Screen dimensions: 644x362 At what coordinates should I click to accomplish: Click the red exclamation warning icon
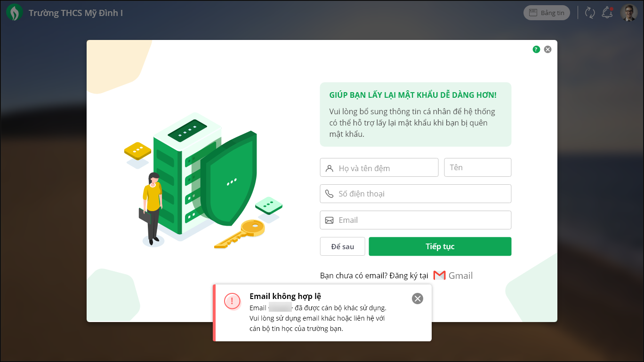232,301
